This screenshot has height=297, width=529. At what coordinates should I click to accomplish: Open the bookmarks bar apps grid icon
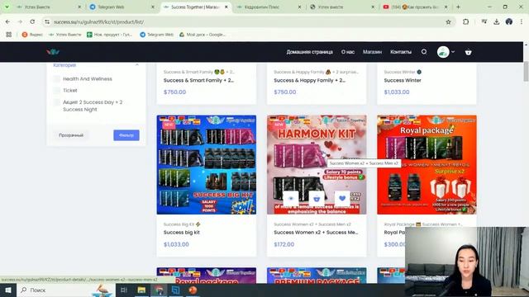click(9, 35)
